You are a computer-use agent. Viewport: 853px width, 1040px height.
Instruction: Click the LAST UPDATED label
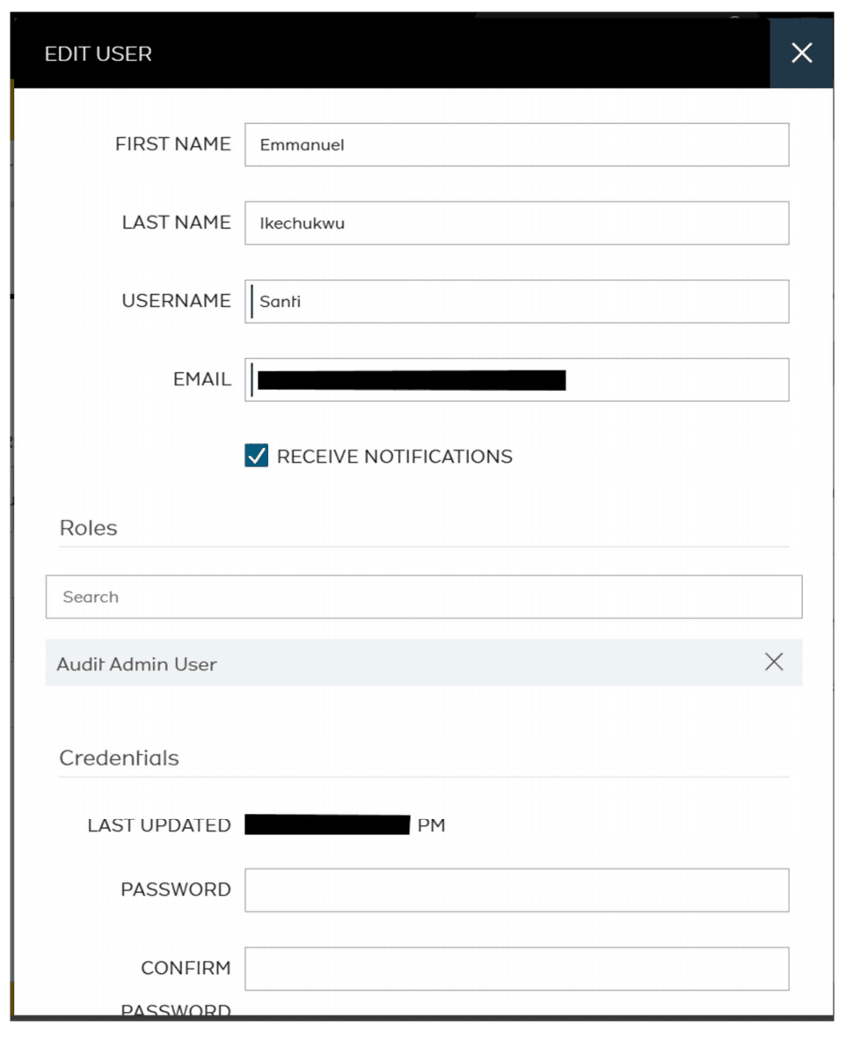pos(159,825)
